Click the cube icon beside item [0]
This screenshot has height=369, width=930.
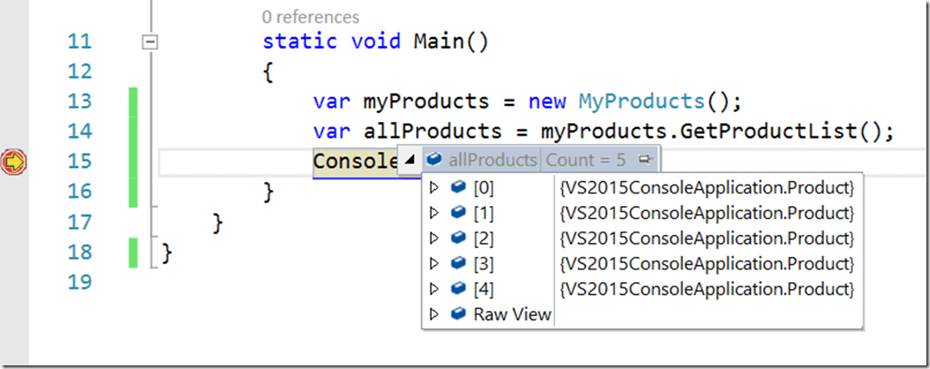459,188
